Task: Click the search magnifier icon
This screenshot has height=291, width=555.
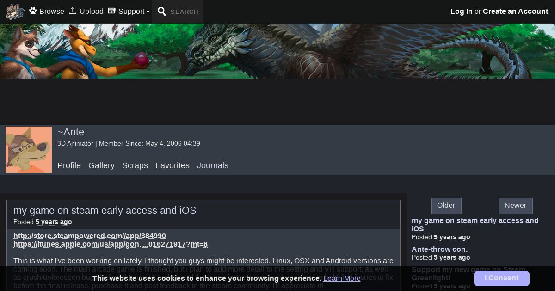Action: point(162,12)
